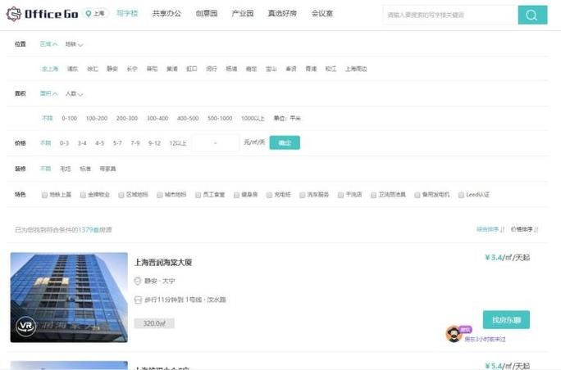Choose the 12以上 price option
This screenshot has height=370, width=561.
(x=178, y=143)
